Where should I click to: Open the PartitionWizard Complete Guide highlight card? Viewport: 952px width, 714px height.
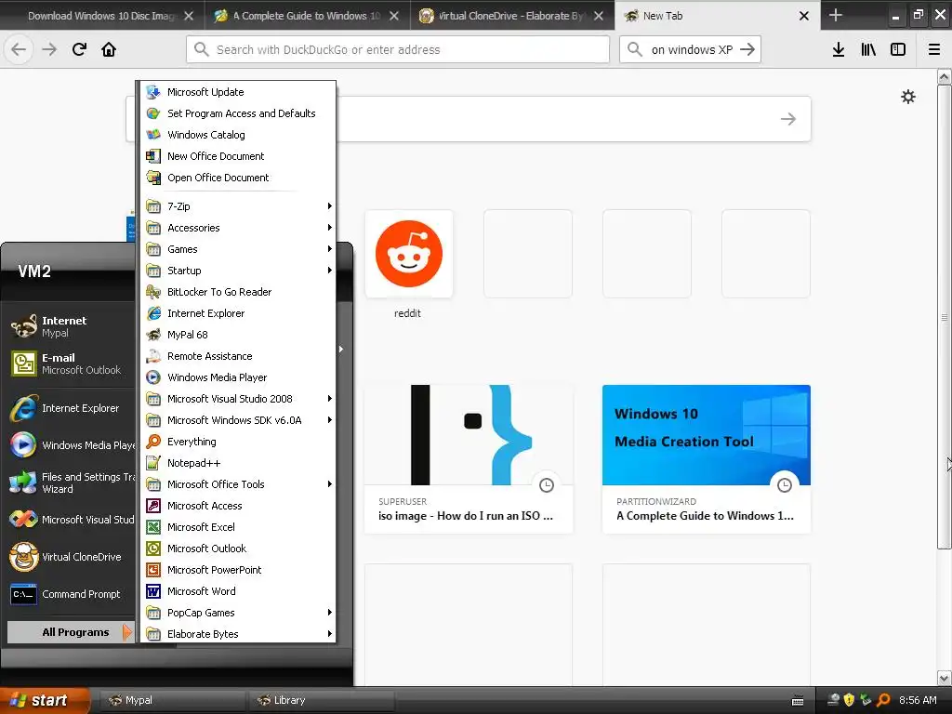(707, 459)
